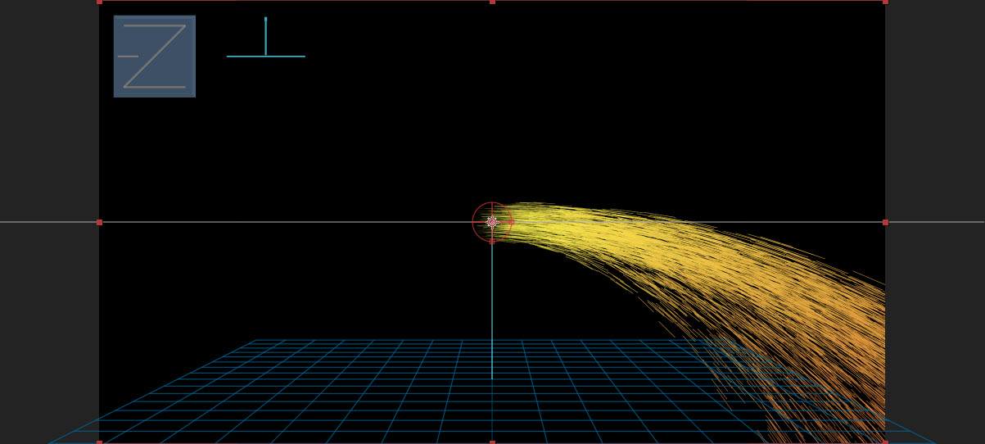This screenshot has height=444, width=985.
Task: Click the emitter circle's right square handle
Action: (512, 222)
